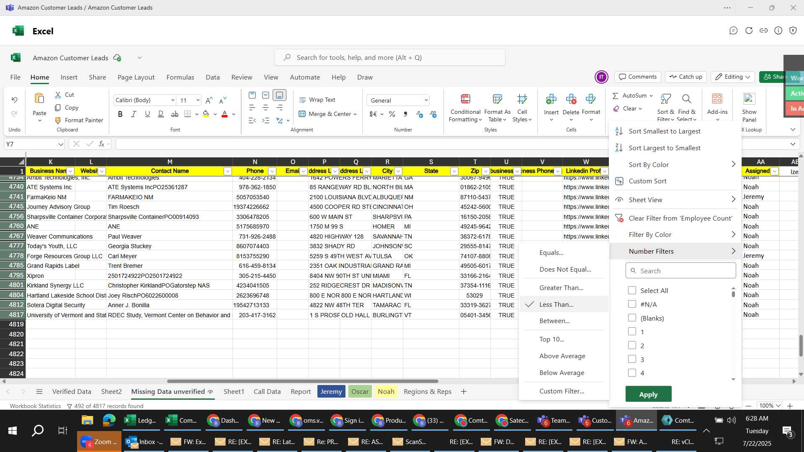Click the Cut scissors icon
This screenshot has width=804, height=452.
point(58,95)
